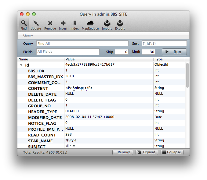The height and width of the screenshot is (180, 207).
Task: Click the Query section header label
Action: [x=28, y=35]
